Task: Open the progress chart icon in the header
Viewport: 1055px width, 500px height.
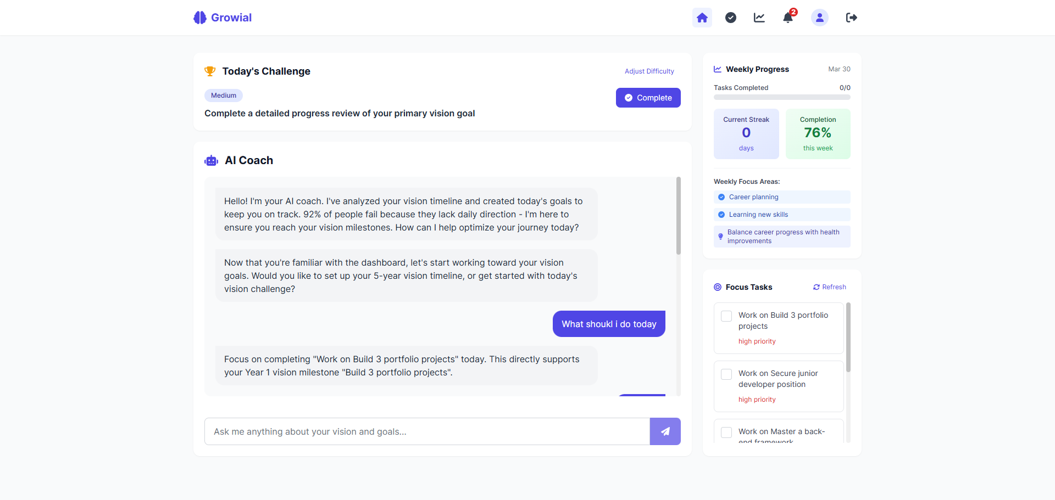Action: (x=759, y=18)
